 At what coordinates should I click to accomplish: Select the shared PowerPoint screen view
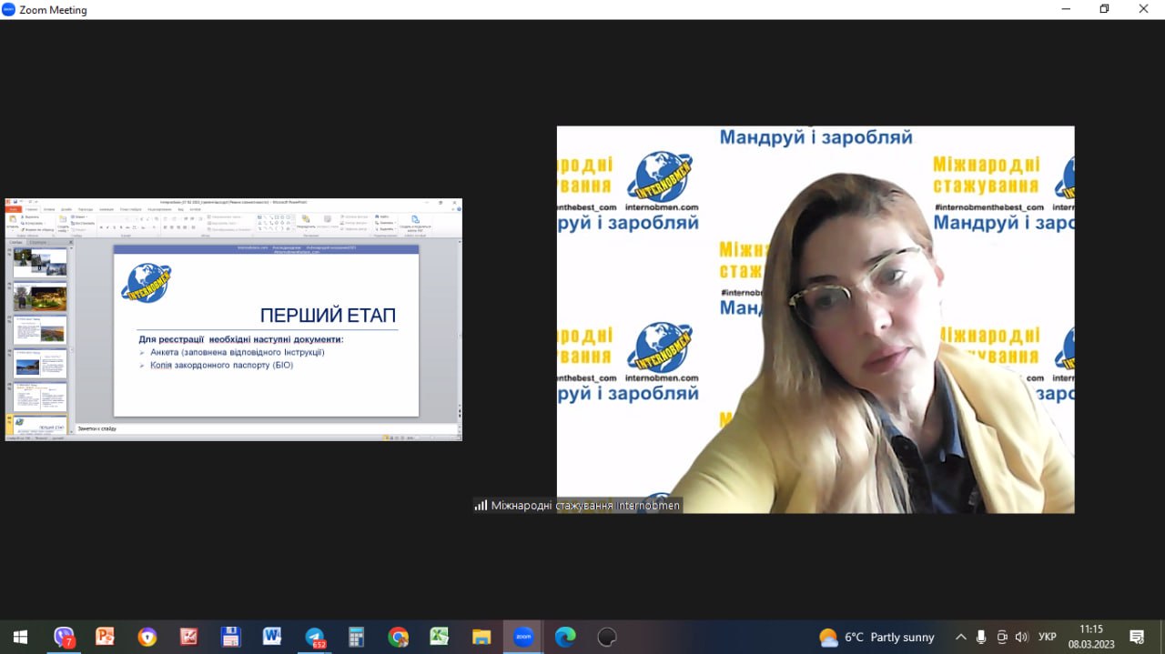pyautogui.click(x=233, y=319)
